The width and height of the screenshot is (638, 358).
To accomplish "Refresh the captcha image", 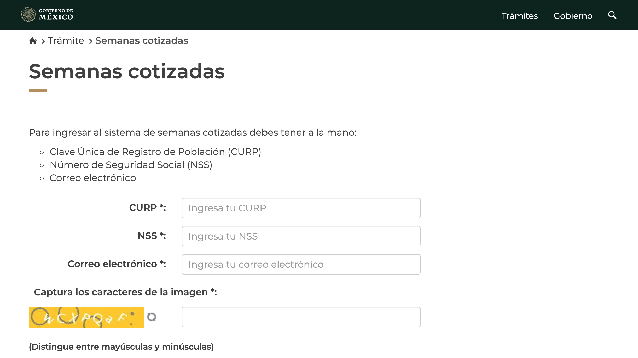I will pyautogui.click(x=152, y=317).
